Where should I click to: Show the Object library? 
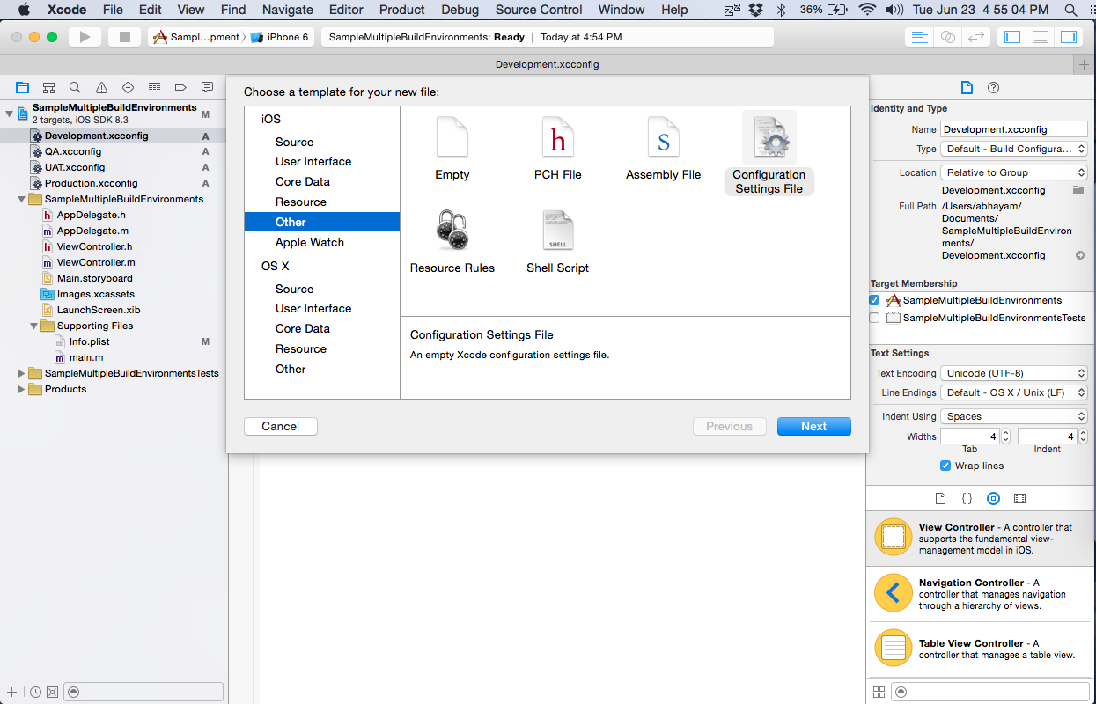(x=993, y=498)
